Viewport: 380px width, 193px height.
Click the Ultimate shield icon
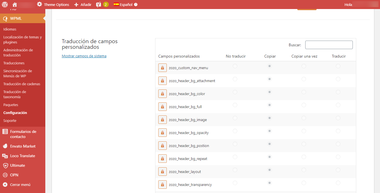[5, 165]
